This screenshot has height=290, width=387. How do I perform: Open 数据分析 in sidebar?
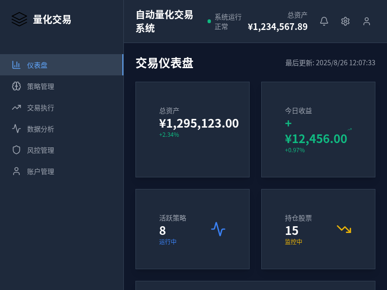(x=62, y=129)
